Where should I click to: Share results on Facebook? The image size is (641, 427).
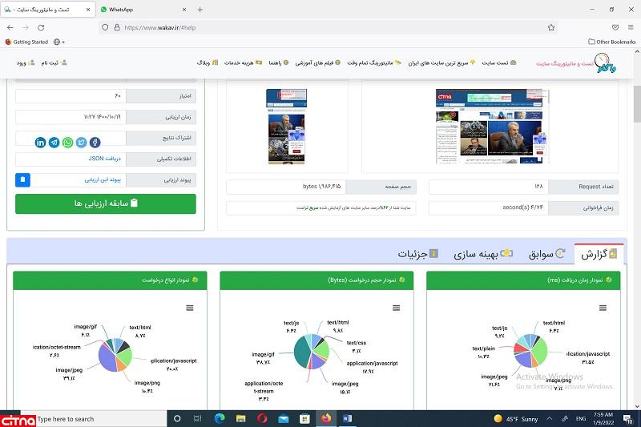[95, 143]
